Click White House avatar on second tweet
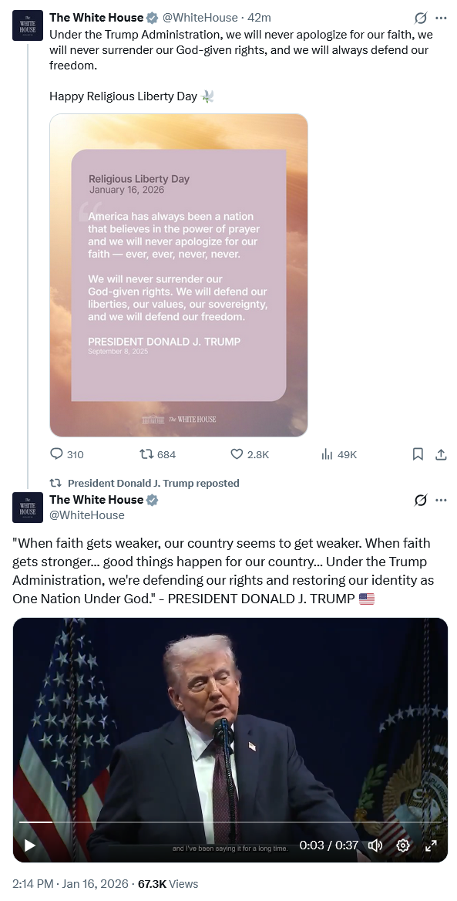Image resolution: width=457 pixels, height=901 pixels. pyautogui.click(x=28, y=508)
